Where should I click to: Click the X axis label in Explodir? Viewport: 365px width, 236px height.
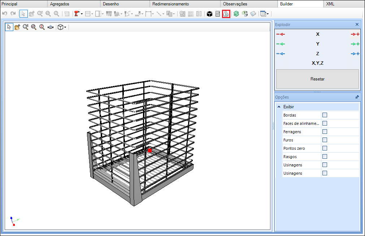pos(318,34)
